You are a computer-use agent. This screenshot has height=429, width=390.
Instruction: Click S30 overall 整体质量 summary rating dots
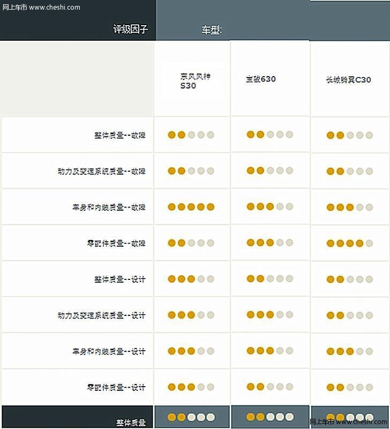pyautogui.click(x=191, y=417)
